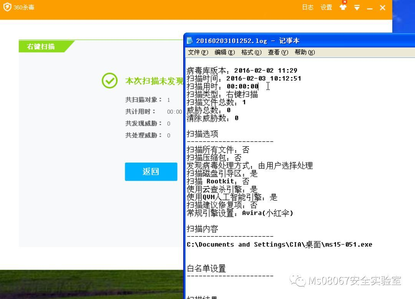The height and width of the screenshot is (299, 415).
Task: Click the line 清除威胁数: 0
Action: pyautogui.click(x=212, y=118)
